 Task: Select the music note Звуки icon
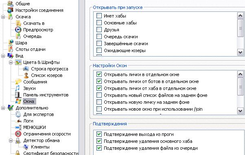coord(17,88)
